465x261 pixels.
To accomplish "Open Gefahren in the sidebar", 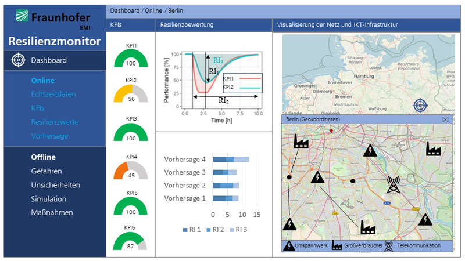I will [46, 171].
